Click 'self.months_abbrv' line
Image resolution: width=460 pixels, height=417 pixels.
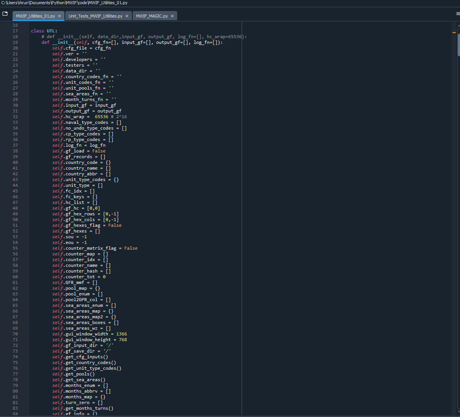82,391
